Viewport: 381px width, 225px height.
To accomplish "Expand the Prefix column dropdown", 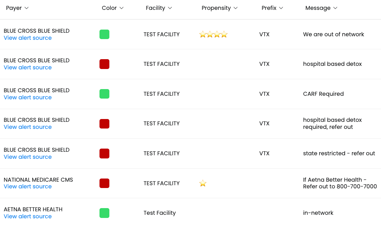I will point(281,8).
